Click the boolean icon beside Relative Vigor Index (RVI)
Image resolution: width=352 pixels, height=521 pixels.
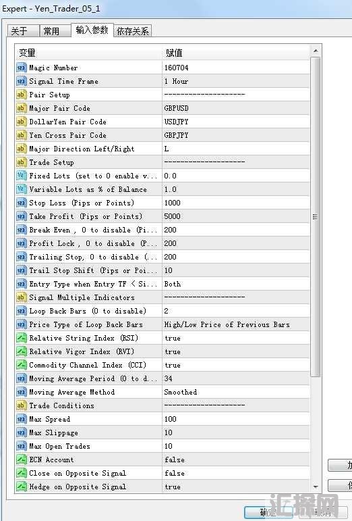coord(21,351)
